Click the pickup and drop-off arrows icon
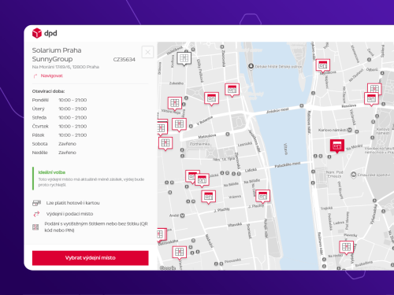 point(36,214)
